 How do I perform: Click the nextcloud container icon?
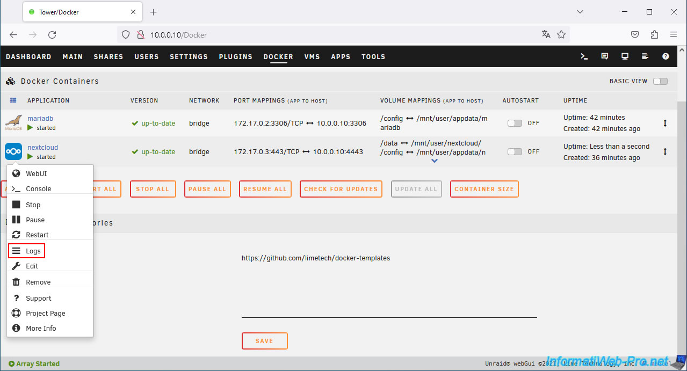[x=13, y=151]
